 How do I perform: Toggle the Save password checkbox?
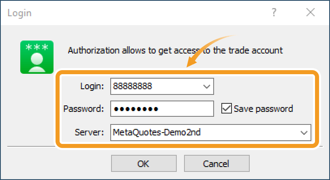(226, 109)
